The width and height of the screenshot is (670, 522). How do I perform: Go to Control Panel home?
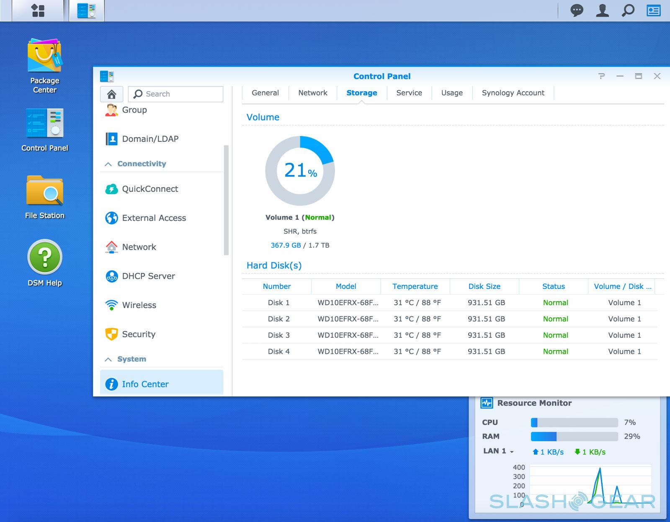[x=111, y=94]
